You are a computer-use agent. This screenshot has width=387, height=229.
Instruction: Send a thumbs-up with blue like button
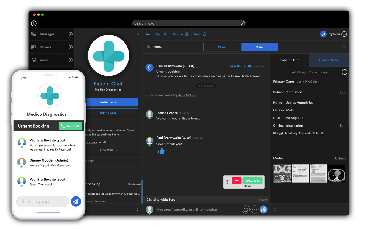(264, 210)
